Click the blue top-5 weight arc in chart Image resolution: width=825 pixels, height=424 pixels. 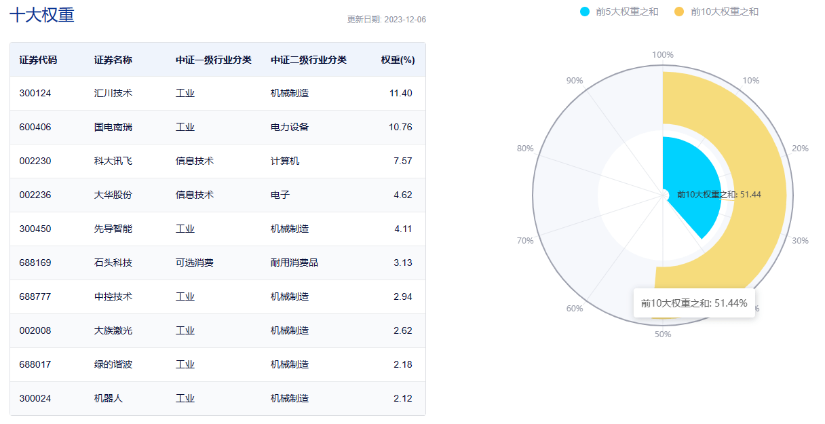coord(689,180)
